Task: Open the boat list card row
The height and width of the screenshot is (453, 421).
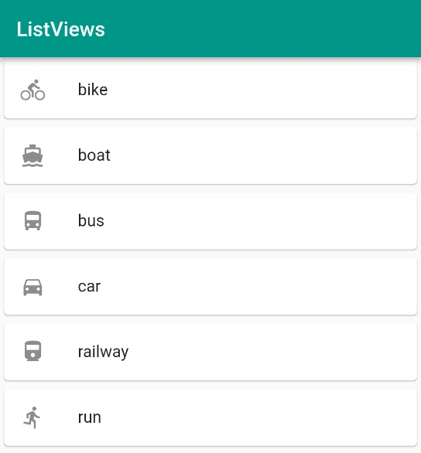Action: tap(210, 155)
